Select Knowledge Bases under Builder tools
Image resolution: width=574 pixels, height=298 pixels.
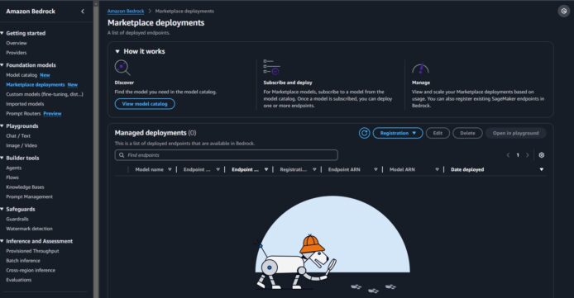(25, 187)
